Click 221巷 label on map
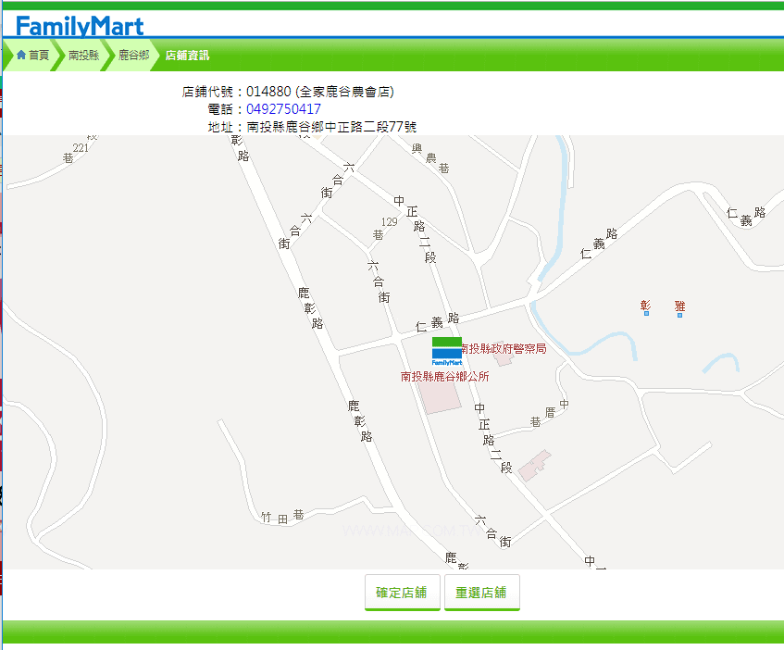Image resolution: width=784 pixels, height=650 pixels. [x=76, y=153]
